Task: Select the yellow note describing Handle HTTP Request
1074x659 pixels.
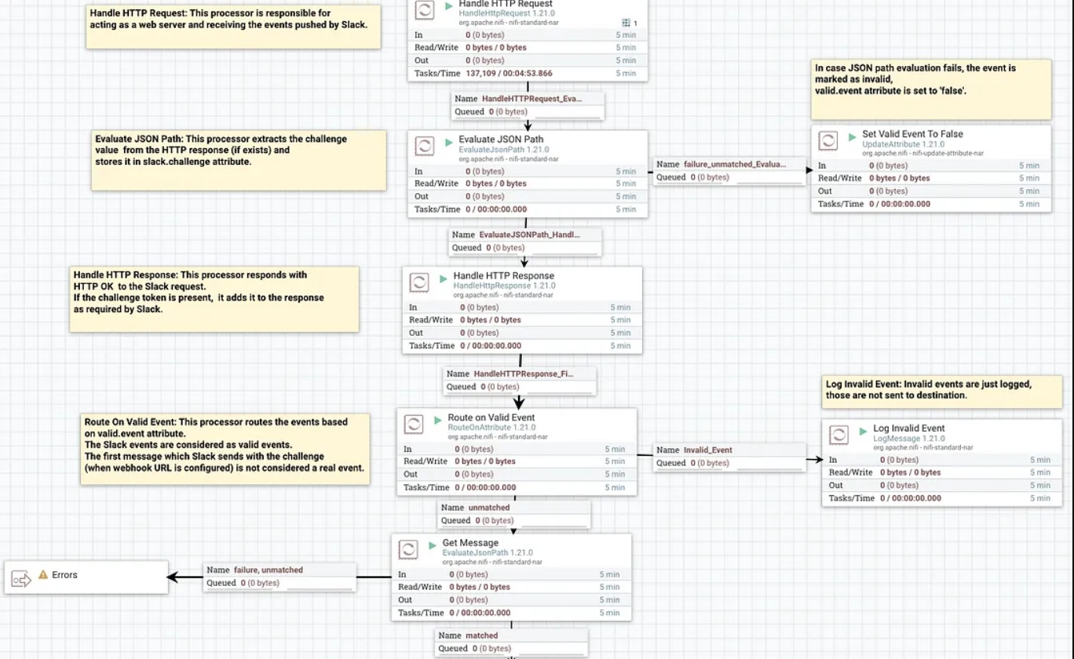Action: 233,27
